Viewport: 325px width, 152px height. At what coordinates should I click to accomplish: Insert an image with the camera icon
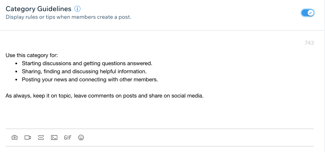point(15,137)
